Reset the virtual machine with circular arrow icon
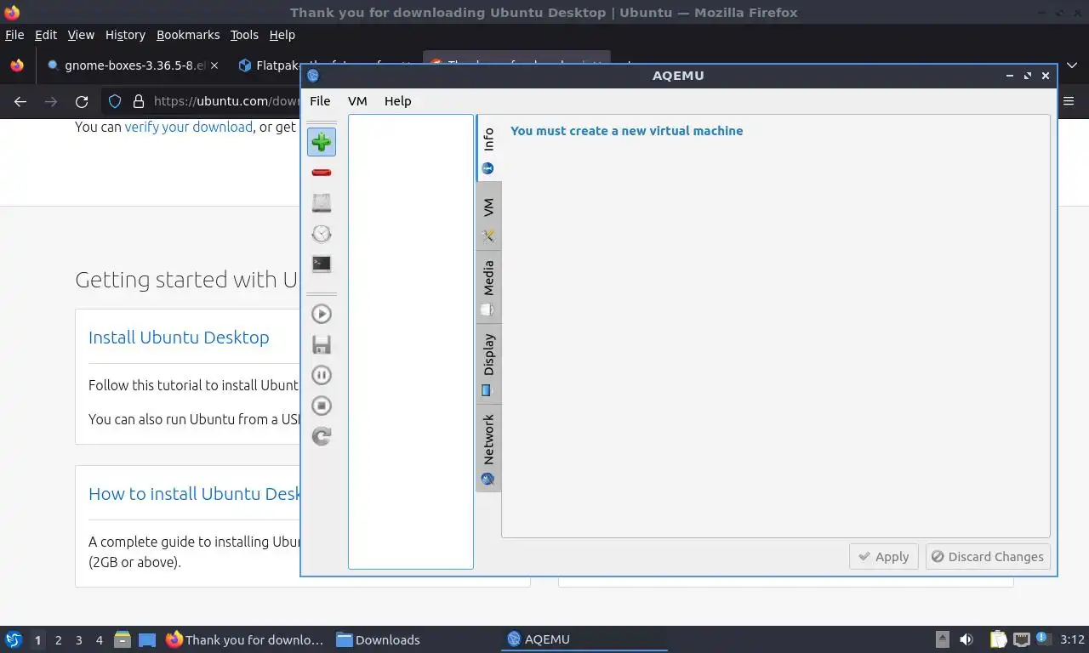 (322, 436)
